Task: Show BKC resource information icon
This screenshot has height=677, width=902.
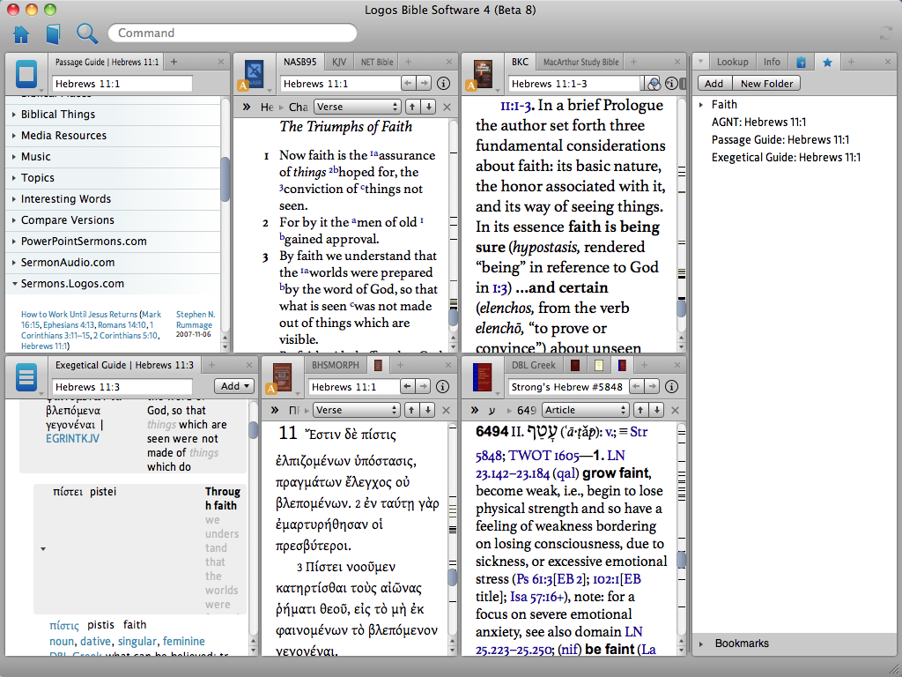Action: (x=670, y=84)
